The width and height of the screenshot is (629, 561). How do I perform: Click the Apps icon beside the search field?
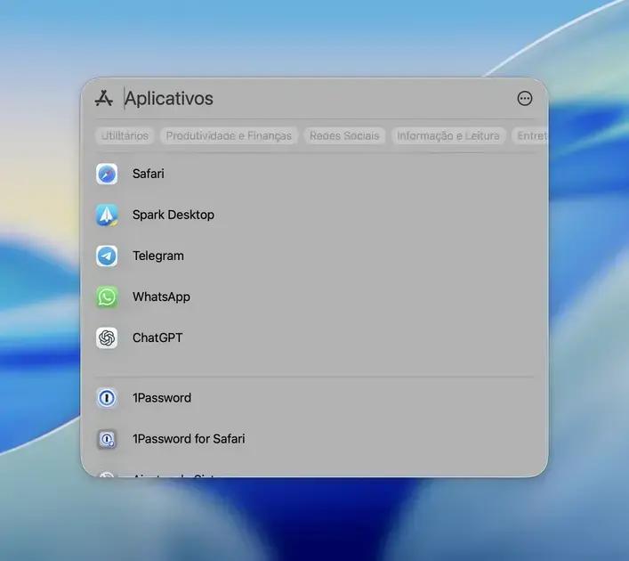click(x=104, y=99)
